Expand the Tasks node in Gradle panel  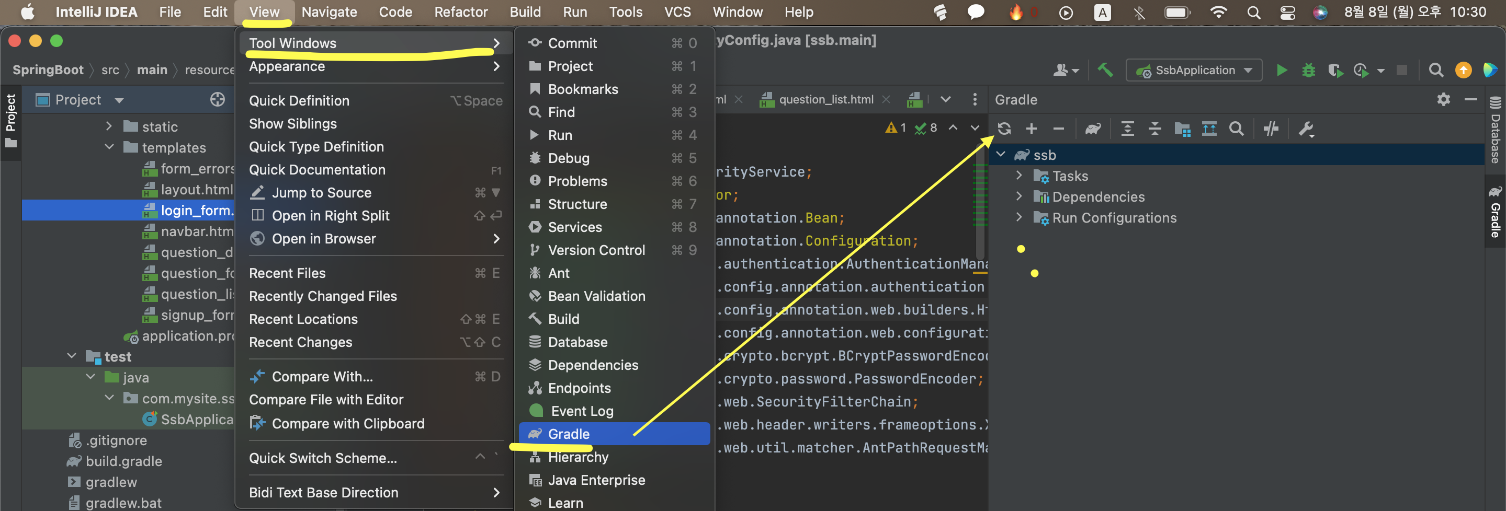click(x=1020, y=175)
